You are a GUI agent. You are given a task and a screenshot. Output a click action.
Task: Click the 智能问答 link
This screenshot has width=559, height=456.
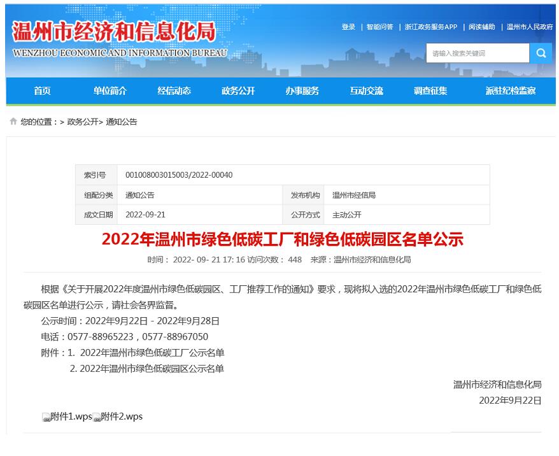tap(379, 27)
